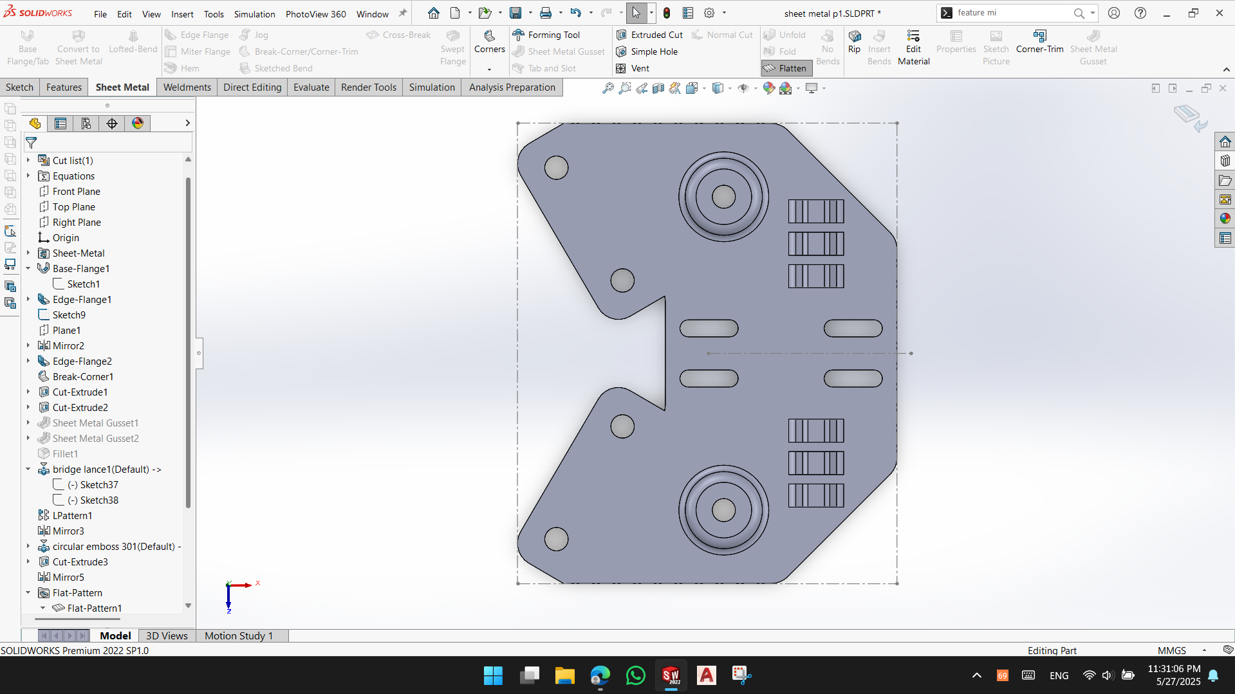This screenshot has height=694, width=1235.
Task: Select the Rip tool
Action: point(854,42)
